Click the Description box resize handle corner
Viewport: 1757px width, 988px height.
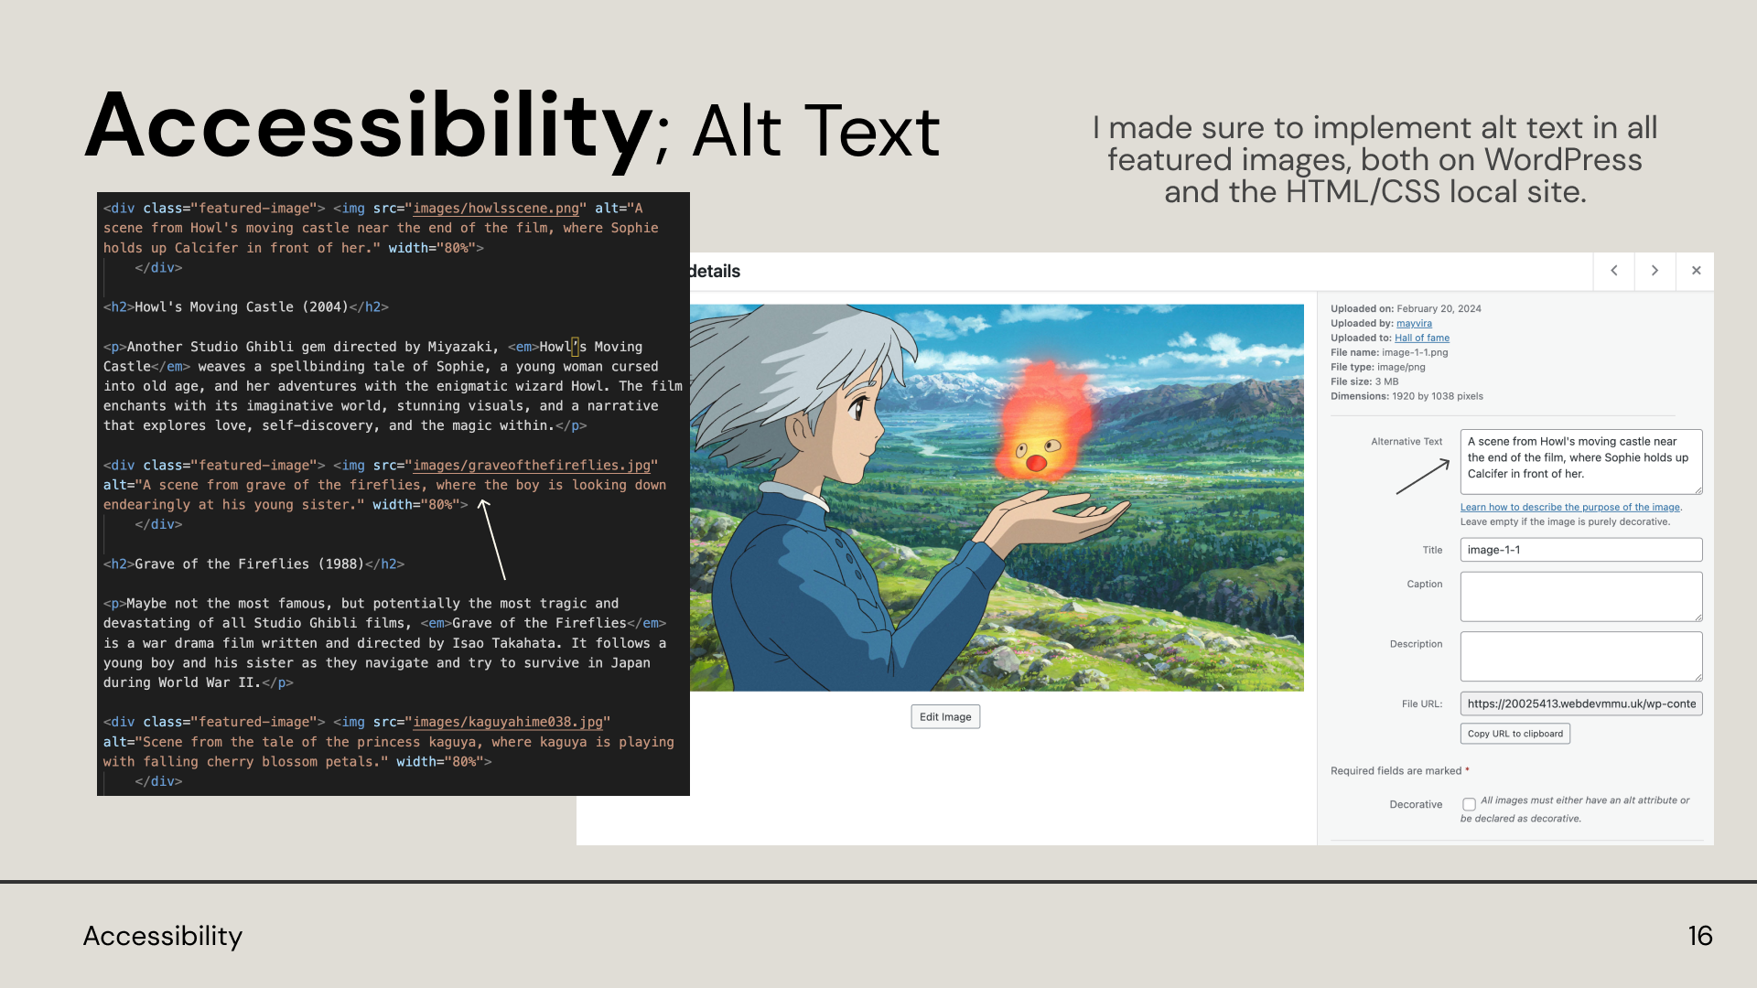(x=1698, y=677)
